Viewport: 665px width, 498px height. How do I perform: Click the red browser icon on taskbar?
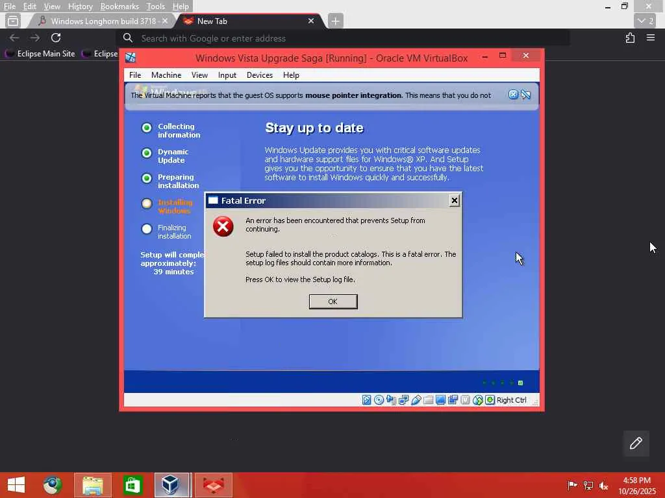pyautogui.click(x=213, y=485)
